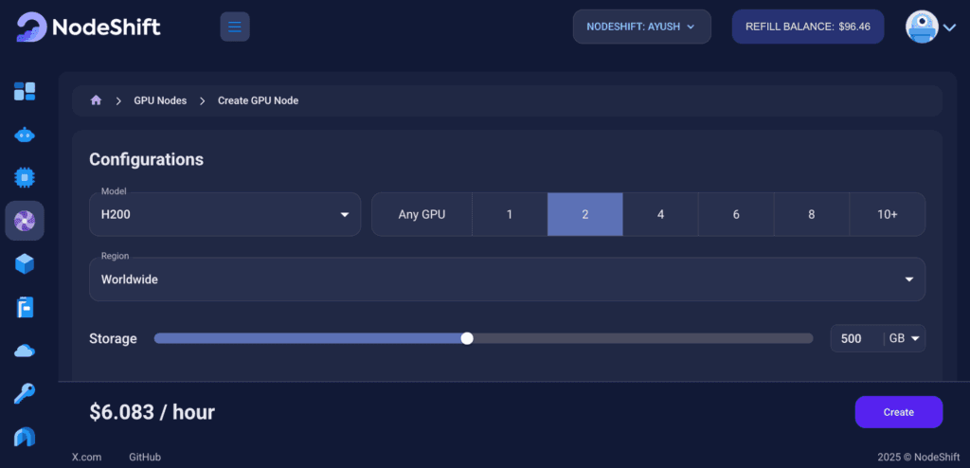Select the Any GPU option
This screenshot has height=468, width=970.
(422, 215)
